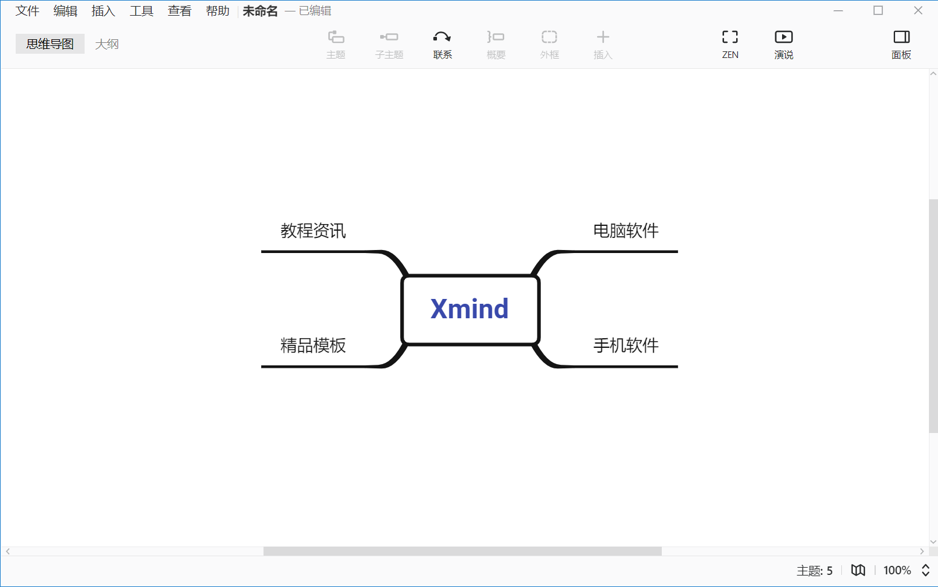938x587 pixels.
Task: Click the vertical scrollbar up arrow
Action: pyautogui.click(x=933, y=74)
